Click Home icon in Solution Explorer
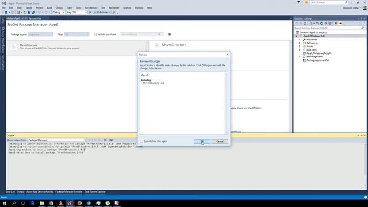 coord(305,23)
